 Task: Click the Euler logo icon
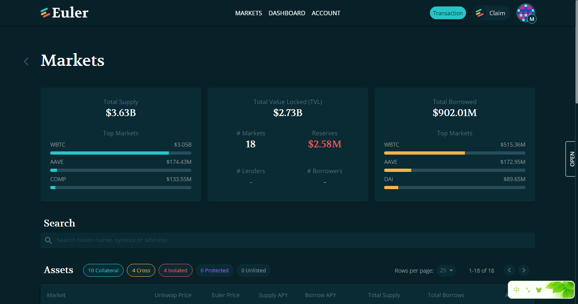45,13
